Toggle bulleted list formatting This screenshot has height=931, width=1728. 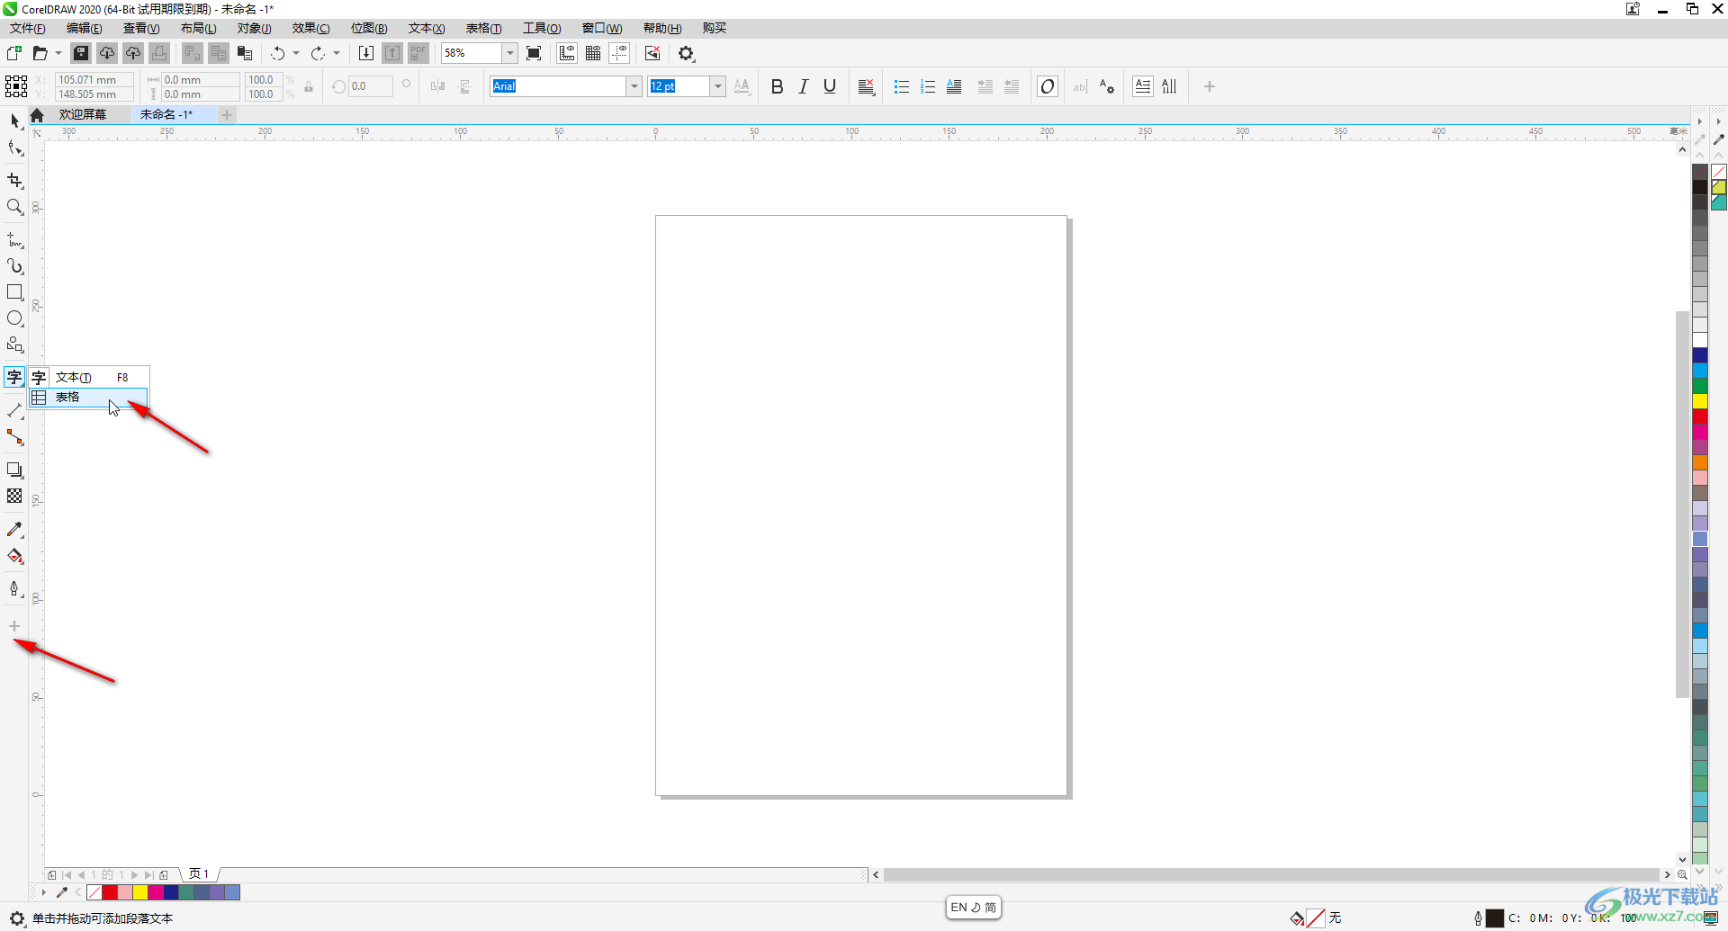click(902, 86)
